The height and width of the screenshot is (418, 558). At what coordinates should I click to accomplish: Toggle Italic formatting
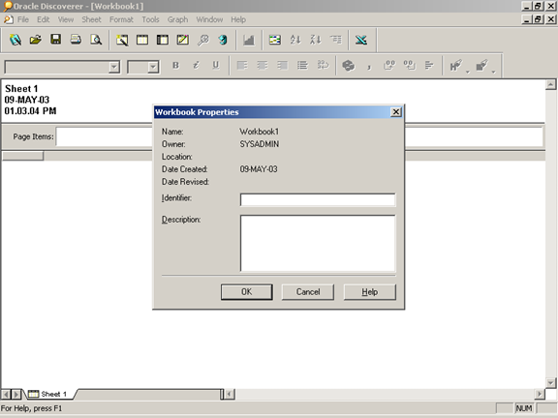point(196,66)
